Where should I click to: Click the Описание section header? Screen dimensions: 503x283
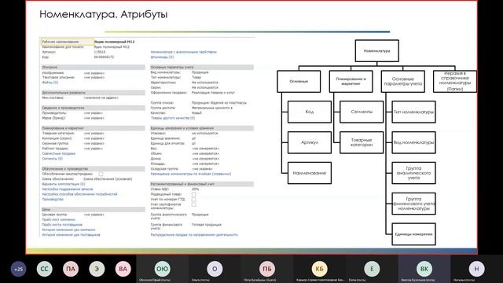click(93, 67)
